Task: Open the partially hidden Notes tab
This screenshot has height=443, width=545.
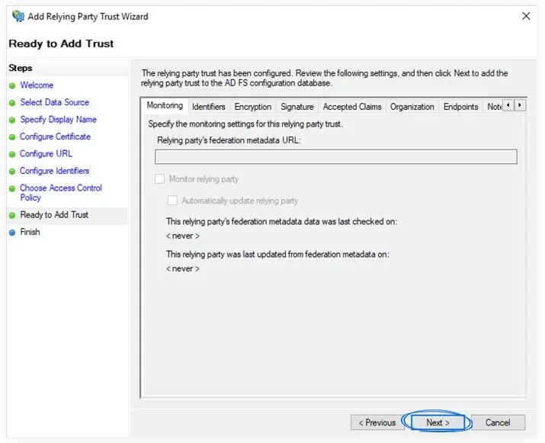Action: 494,107
